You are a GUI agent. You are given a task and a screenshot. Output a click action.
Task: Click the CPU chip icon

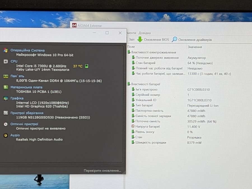(6, 61)
